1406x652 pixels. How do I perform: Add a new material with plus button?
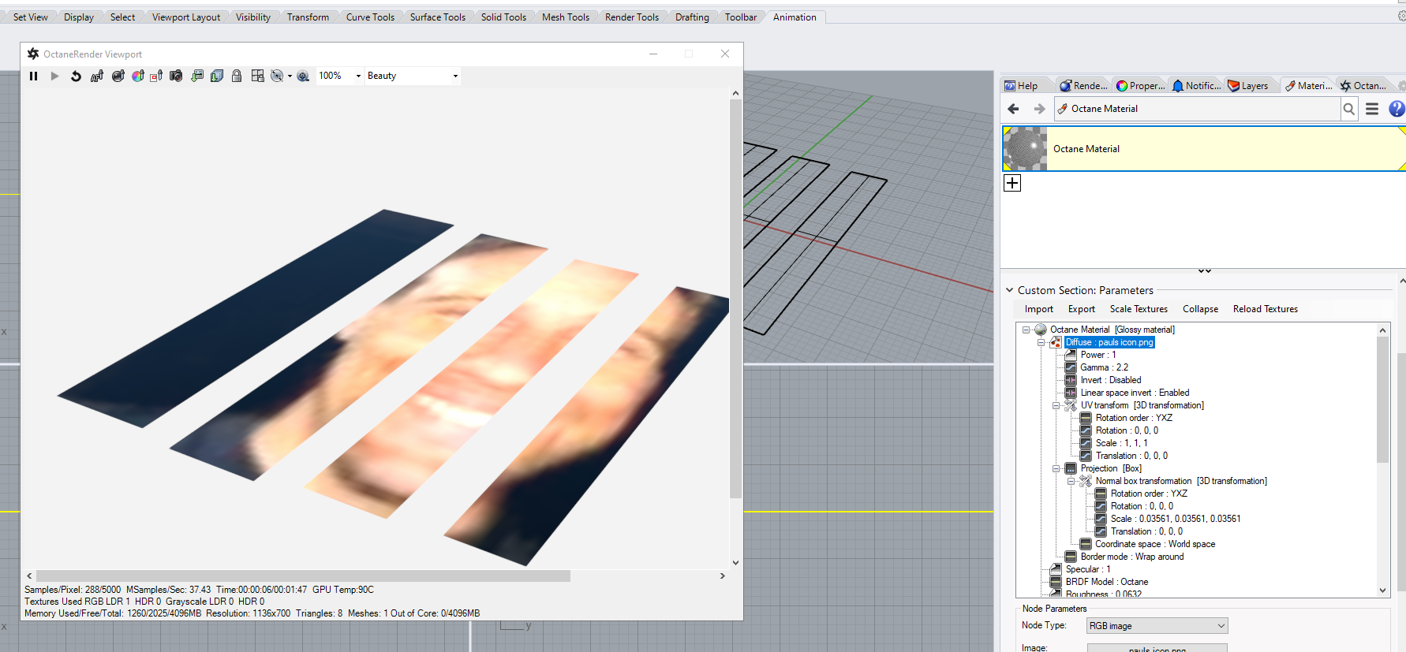[x=1012, y=183]
